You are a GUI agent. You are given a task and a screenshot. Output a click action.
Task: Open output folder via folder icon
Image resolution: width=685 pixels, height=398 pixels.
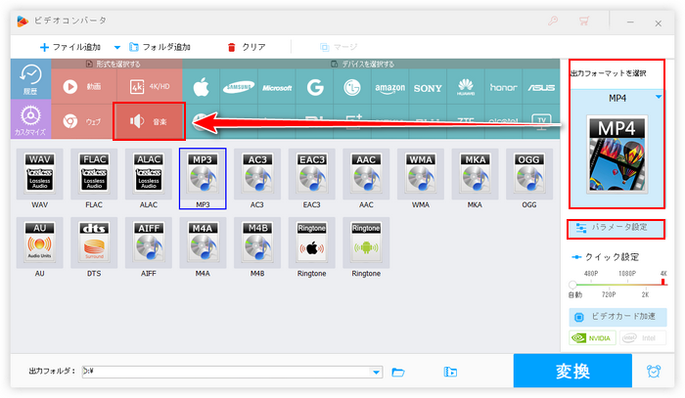coord(398,372)
